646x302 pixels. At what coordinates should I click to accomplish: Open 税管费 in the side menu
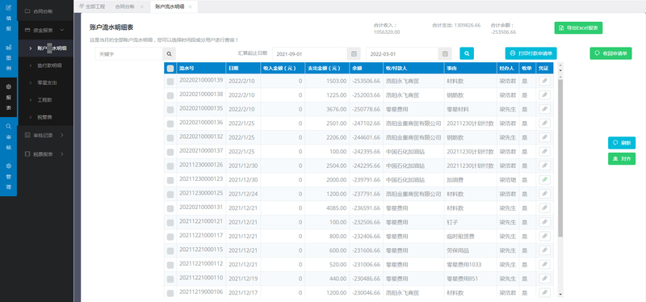[x=45, y=117]
